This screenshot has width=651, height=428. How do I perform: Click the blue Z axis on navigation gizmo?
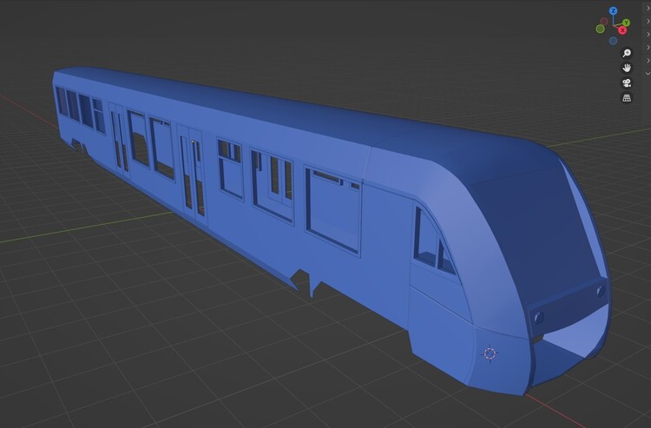613,10
